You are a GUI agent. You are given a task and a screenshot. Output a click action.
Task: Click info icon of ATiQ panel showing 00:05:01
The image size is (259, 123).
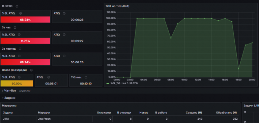[49, 77]
